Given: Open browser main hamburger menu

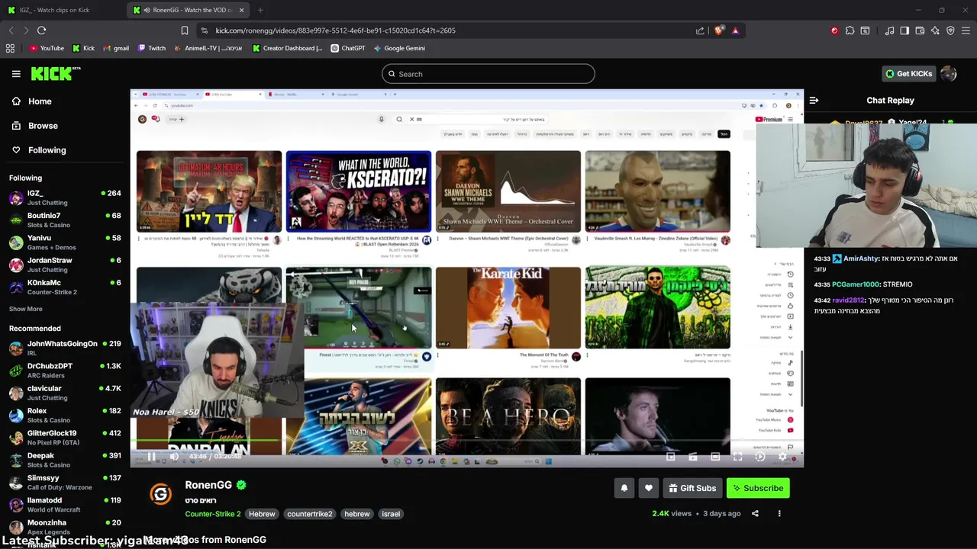Looking at the screenshot, I should pos(966,30).
